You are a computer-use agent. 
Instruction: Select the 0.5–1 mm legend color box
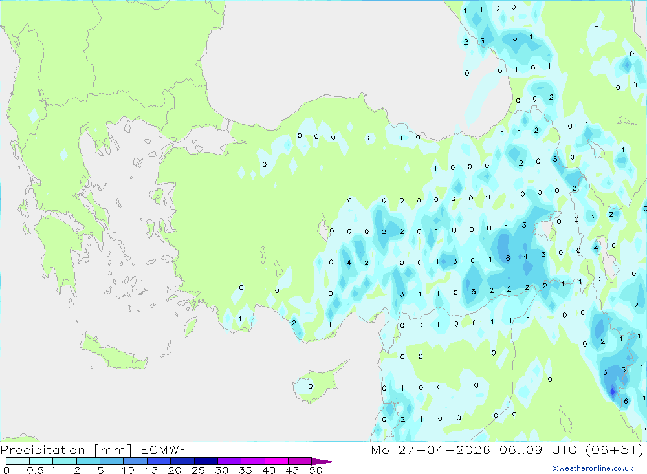click(x=41, y=461)
